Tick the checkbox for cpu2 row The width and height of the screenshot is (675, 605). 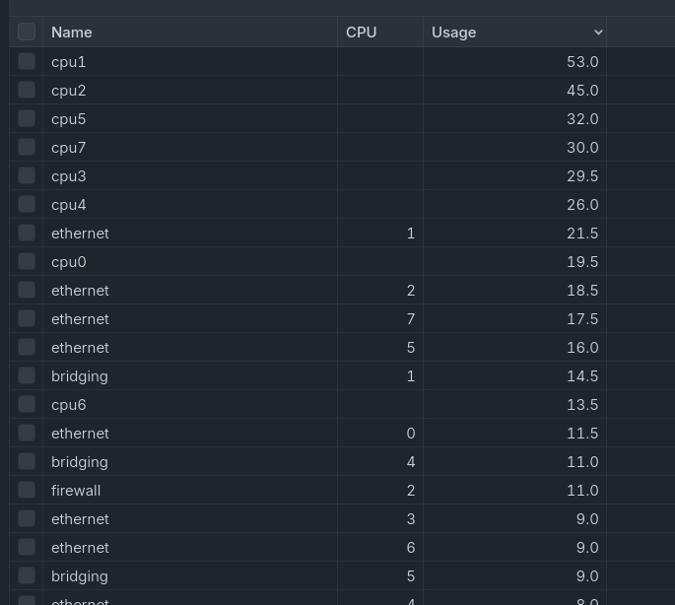(x=27, y=90)
